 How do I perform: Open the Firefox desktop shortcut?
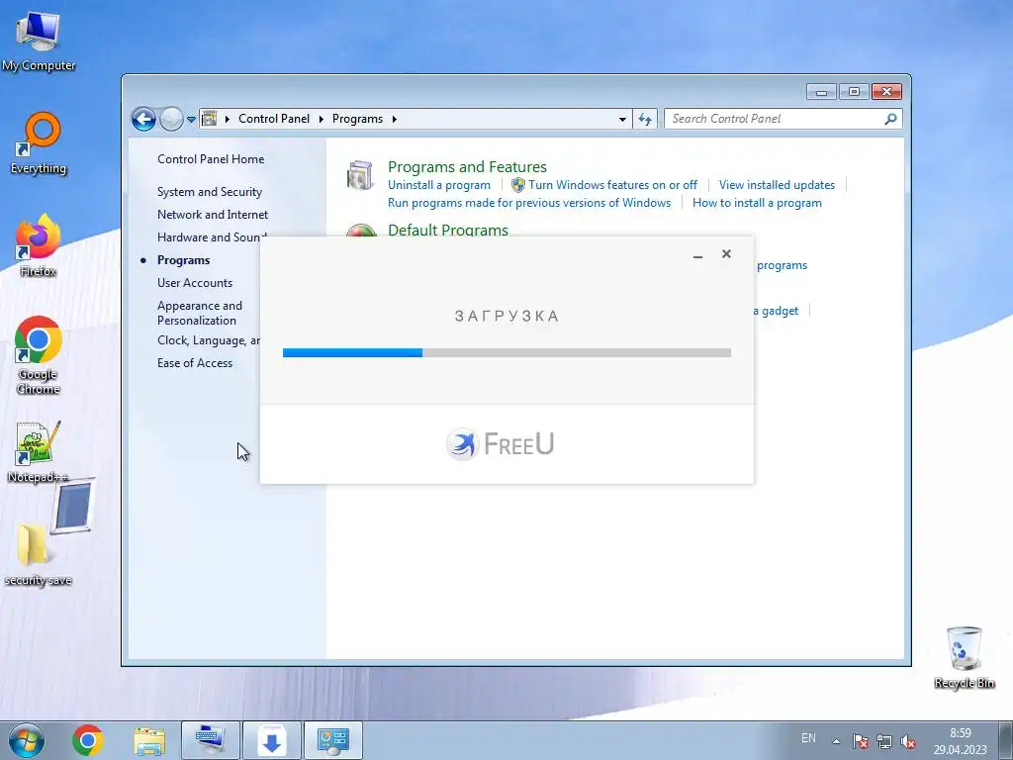point(39,245)
